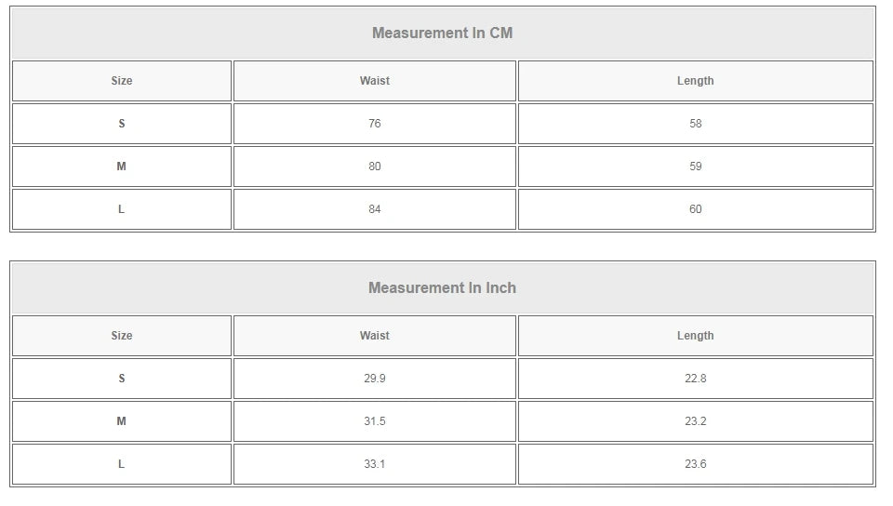Screen dimensions: 893x506
Task: Select Waist header in the CM table
Action: (375, 81)
